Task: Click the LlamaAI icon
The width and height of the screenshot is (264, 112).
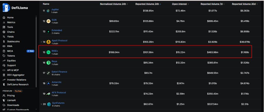Action: click(x=4, y=100)
